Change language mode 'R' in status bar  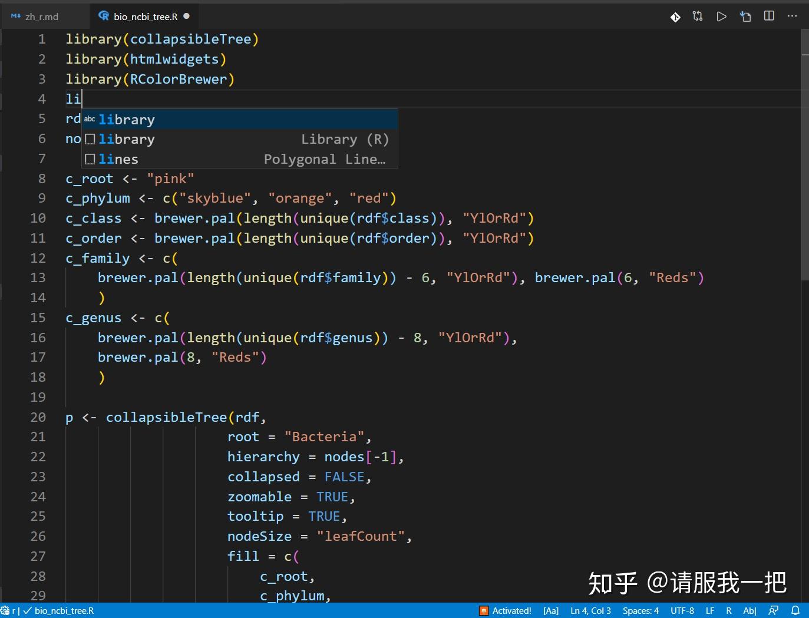pos(729,611)
